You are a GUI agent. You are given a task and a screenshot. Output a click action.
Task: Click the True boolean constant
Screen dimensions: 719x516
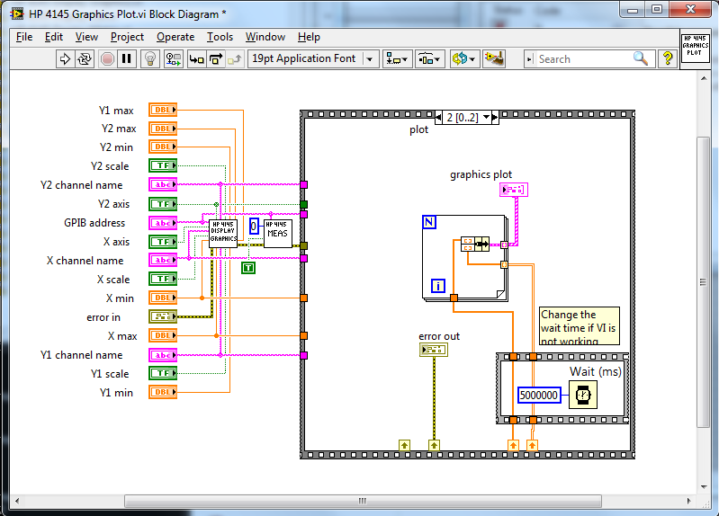tap(248, 268)
